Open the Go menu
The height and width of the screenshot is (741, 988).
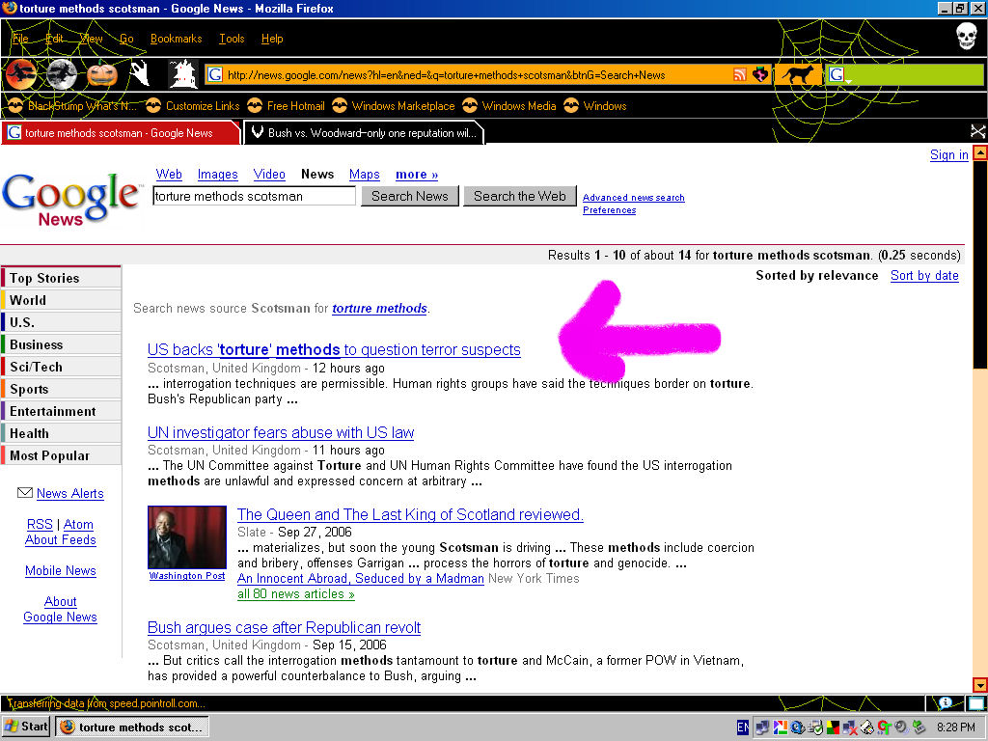click(x=126, y=39)
